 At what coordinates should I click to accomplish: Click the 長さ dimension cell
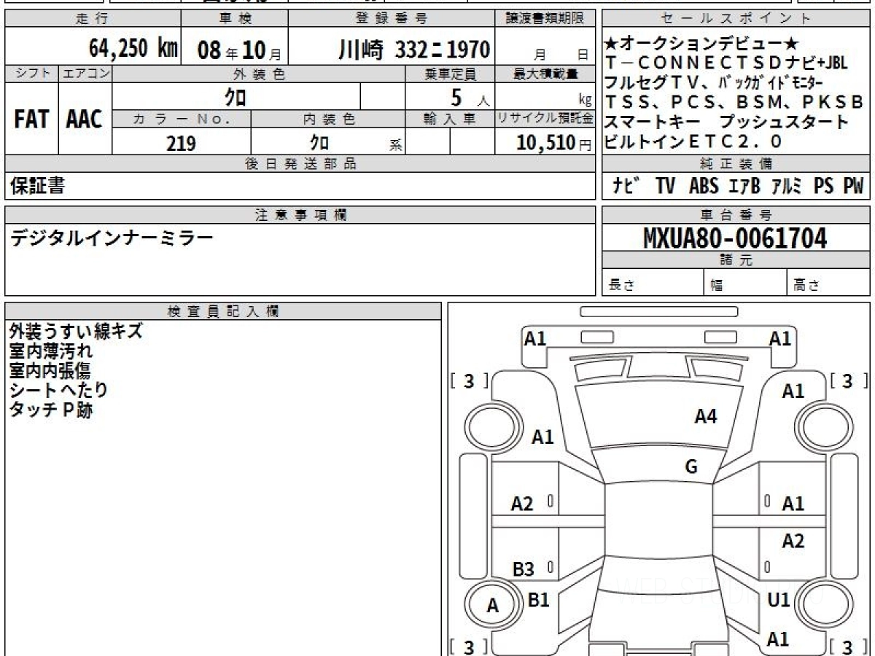(x=653, y=284)
